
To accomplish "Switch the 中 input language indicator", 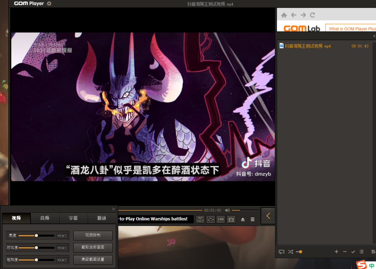I will 372,266.
